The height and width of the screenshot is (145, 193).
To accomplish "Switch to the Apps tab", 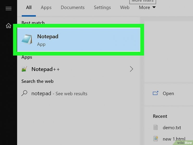I will point(46,8).
